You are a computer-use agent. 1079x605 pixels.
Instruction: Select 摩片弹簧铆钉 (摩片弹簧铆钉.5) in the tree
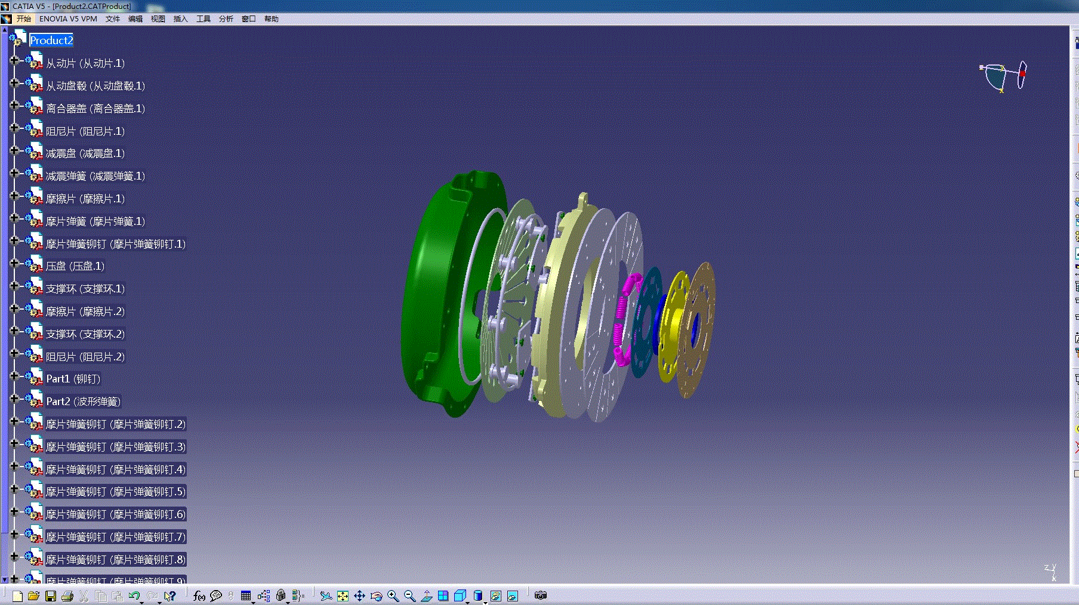[116, 492]
